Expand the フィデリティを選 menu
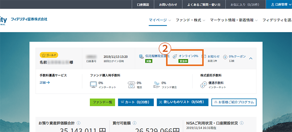The image size is (292, 132). click(277, 20)
